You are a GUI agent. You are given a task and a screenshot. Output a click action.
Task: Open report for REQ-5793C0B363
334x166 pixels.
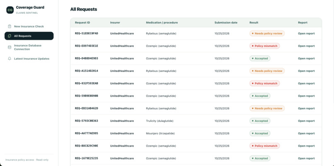pos(306,121)
